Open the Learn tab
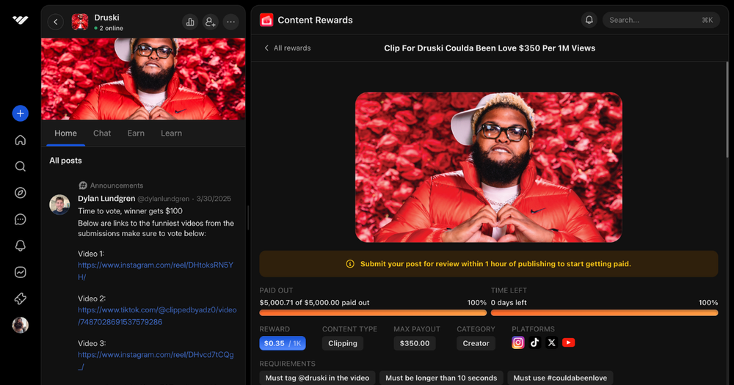The height and width of the screenshot is (385, 734). click(171, 133)
